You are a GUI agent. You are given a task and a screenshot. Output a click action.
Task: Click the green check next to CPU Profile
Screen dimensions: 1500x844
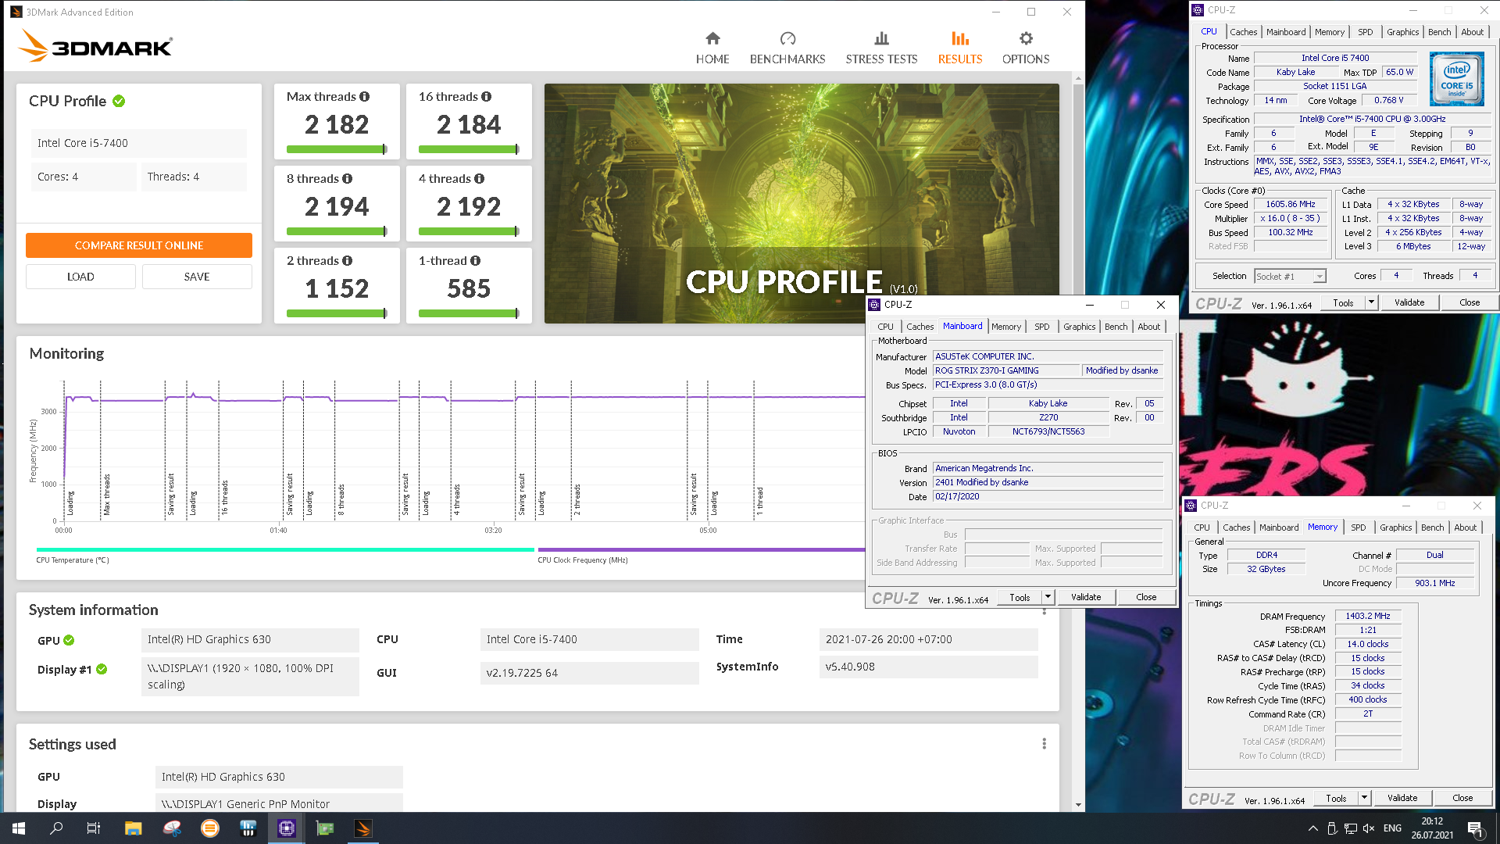pyautogui.click(x=119, y=101)
